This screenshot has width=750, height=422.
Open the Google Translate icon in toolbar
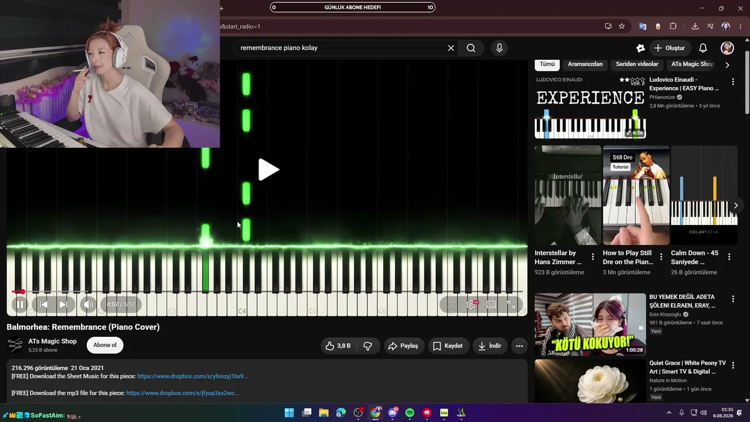(643, 26)
